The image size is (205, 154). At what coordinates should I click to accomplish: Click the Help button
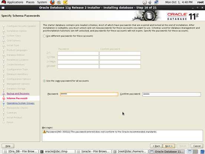8,146
